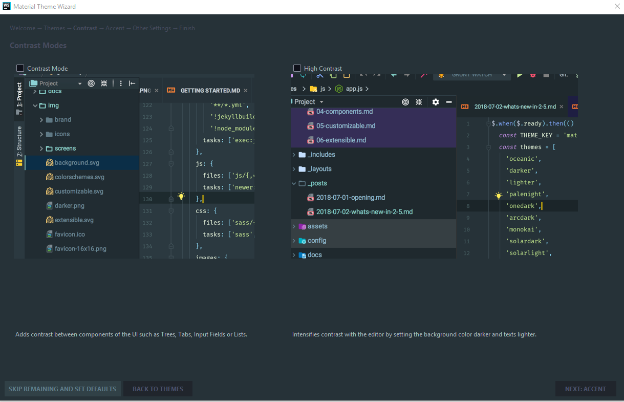
Task: Click lightbulb on line 130 in Contrast Mode preview
Action: click(x=181, y=196)
